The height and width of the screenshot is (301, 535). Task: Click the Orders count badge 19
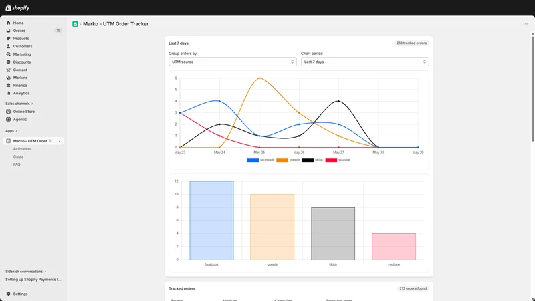58,31
